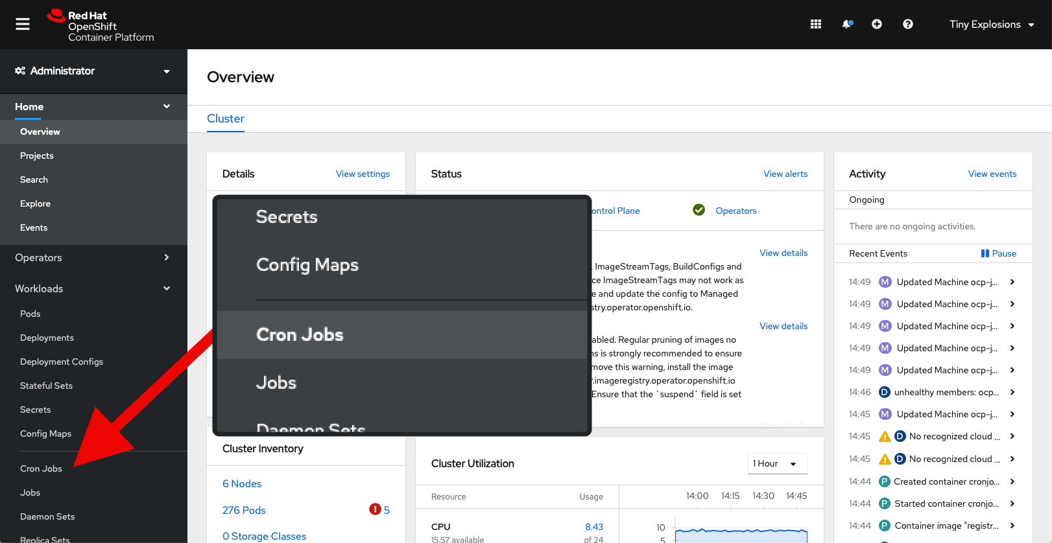Collapse the Home navigation section

93,107
